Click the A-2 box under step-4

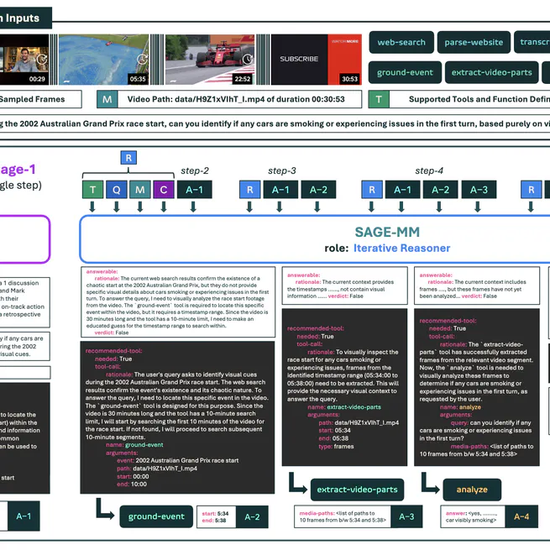(x=440, y=190)
